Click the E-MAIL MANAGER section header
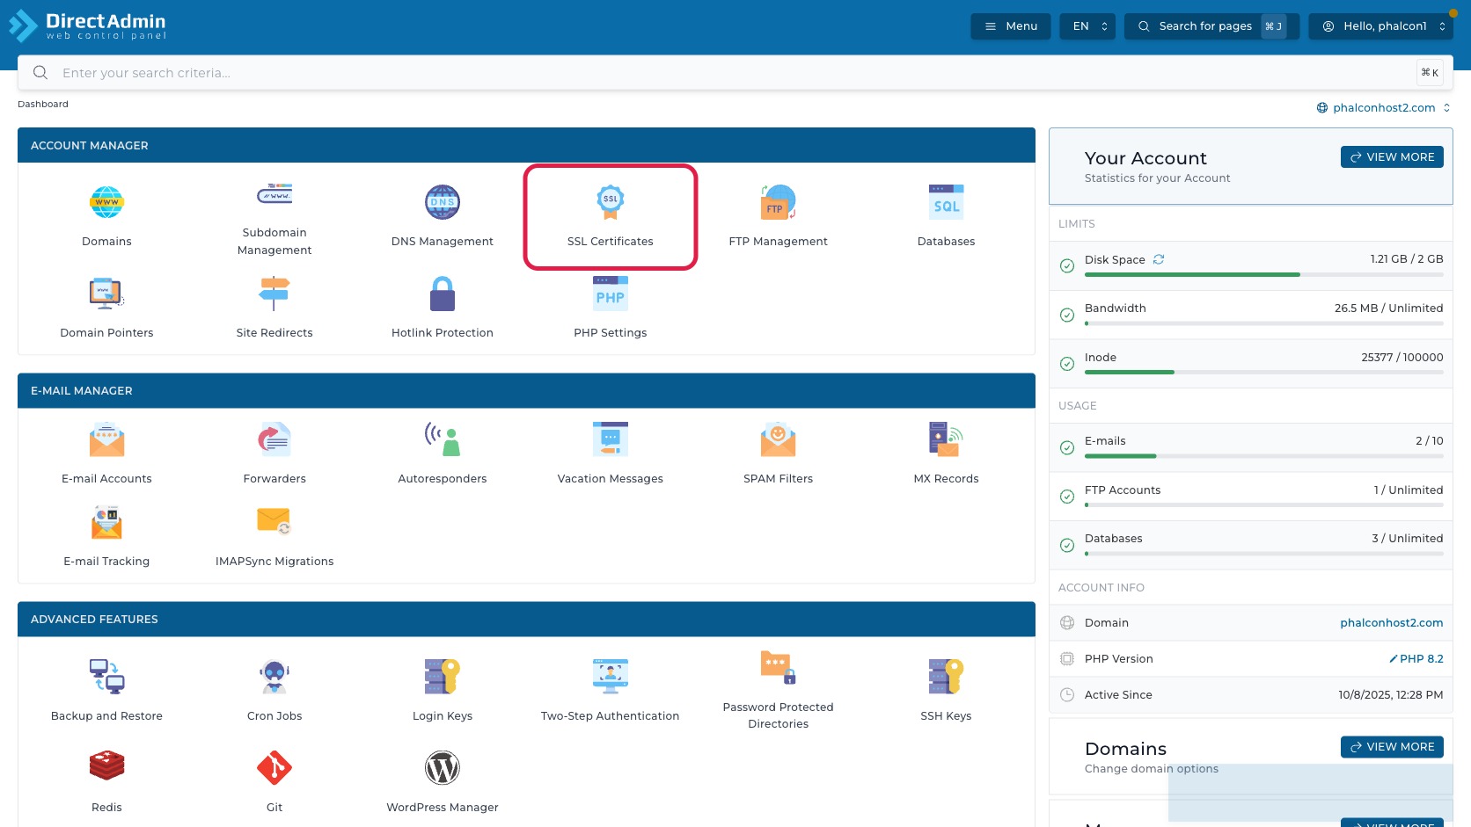This screenshot has width=1471, height=827. pos(526,390)
